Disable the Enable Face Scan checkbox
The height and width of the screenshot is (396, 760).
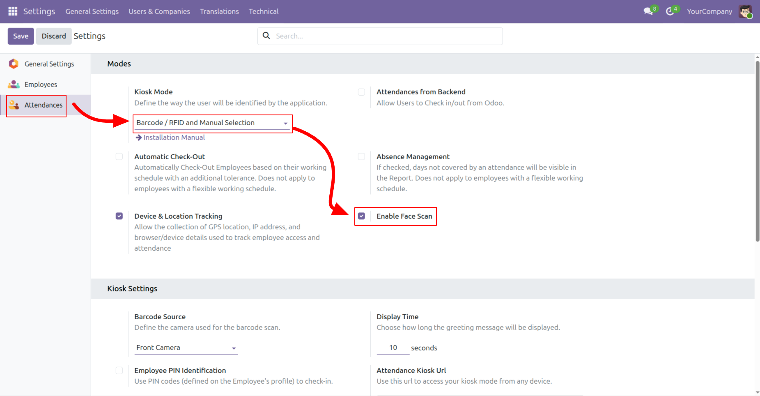pyautogui.click(x=361, y=216)
